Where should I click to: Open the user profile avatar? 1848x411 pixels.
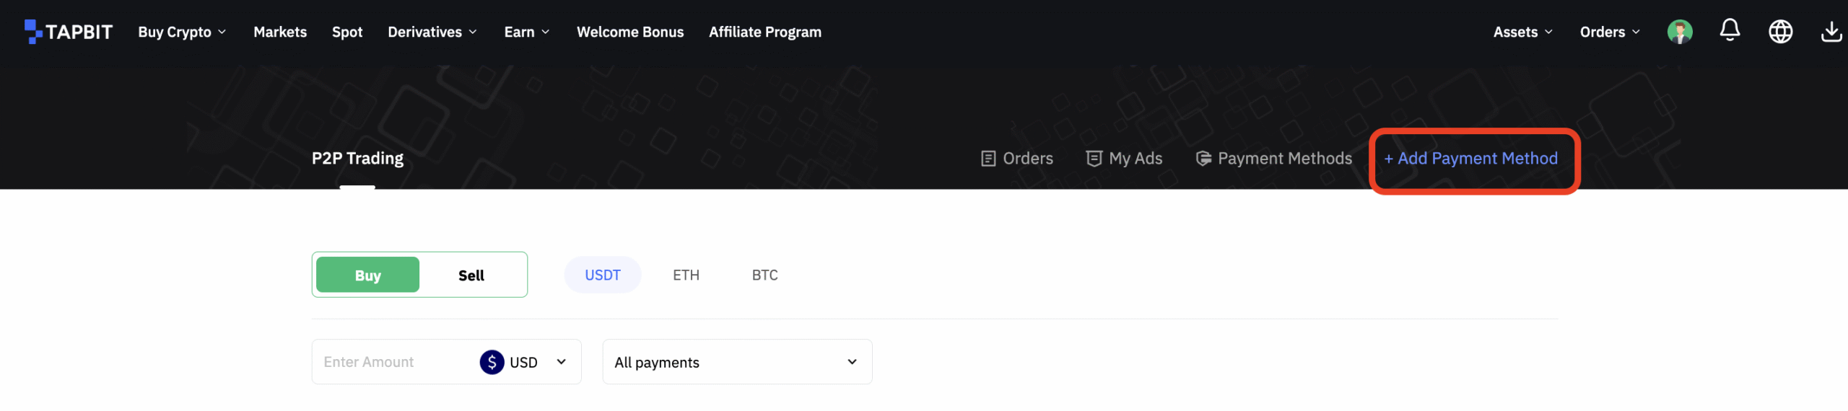[x=1679, y=32]
